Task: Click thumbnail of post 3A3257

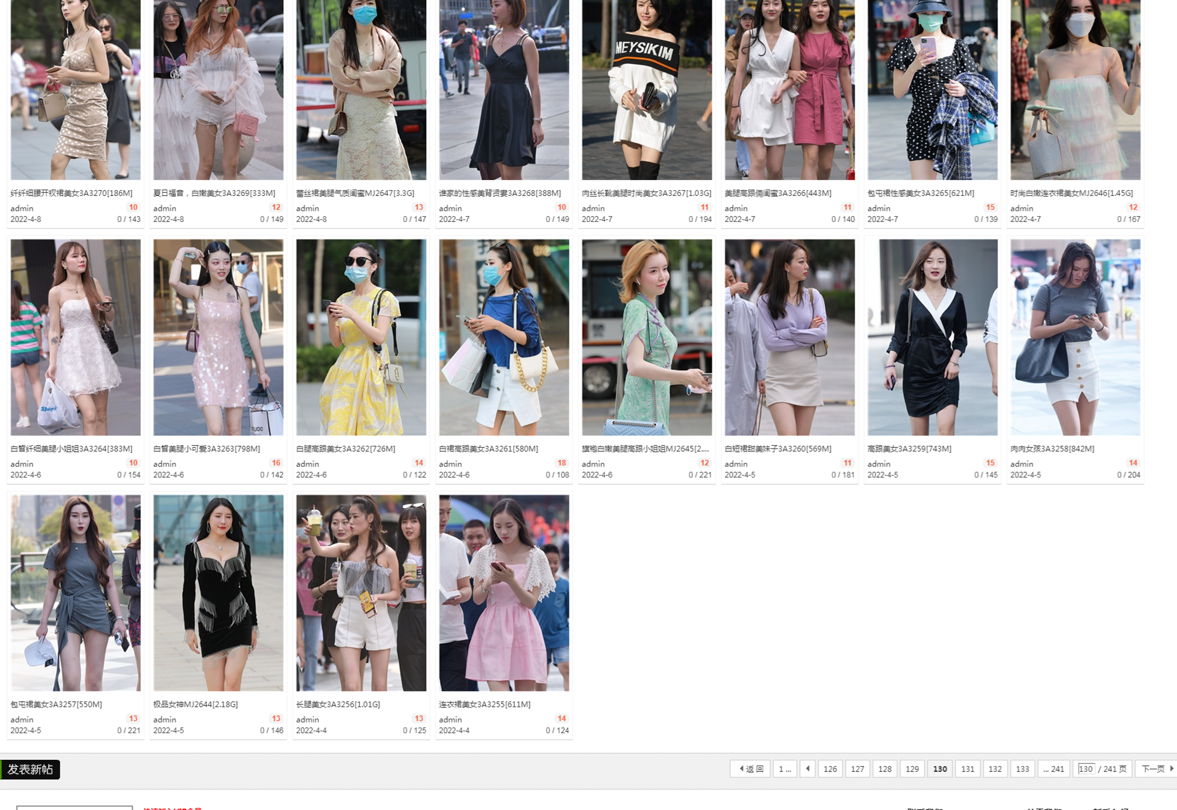Action: coord(76,593)
